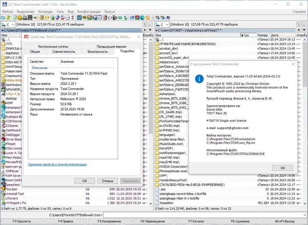Close the About Total Commander dialog with X
This screenshot has width=308, height=225.
[293, 64]
